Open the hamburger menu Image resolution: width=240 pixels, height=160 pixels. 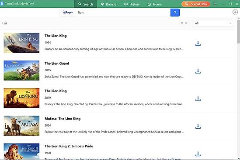[215, 4]
